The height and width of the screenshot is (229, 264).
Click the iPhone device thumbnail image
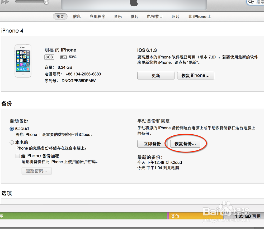coord(23,61)
